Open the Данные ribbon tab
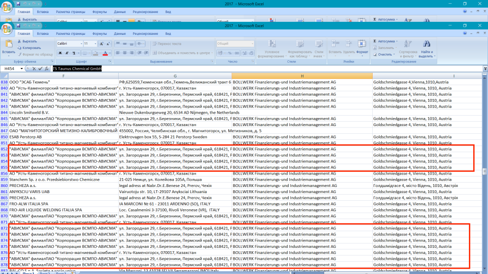Viewport: 488px width, 274px height. pos(120,34)
